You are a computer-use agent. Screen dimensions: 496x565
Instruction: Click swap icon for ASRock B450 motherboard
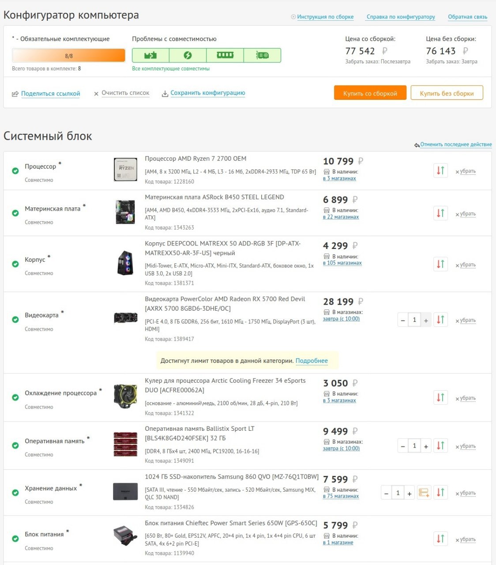pos(440,213)
